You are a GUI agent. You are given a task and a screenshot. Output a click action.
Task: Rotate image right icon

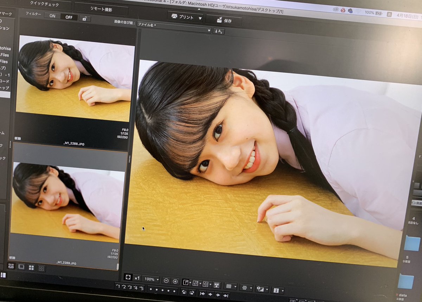click(x=192, y=292)
